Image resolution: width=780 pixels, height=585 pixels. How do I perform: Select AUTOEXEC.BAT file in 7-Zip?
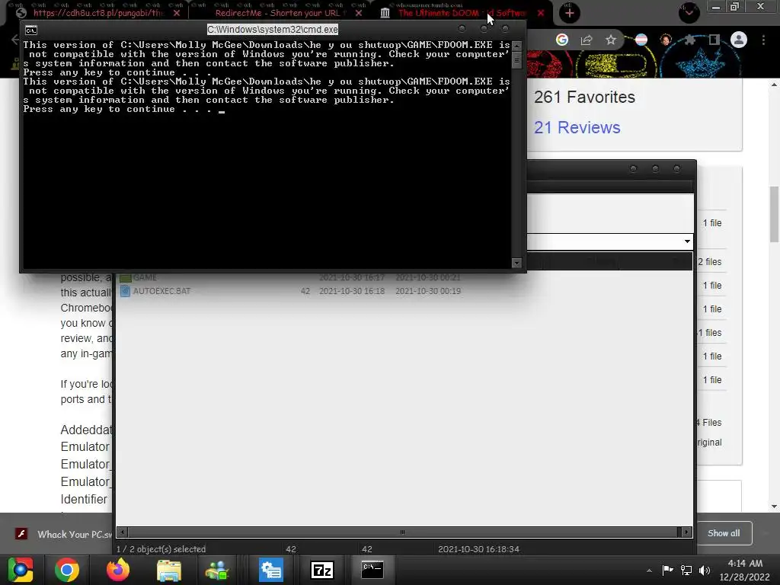161,291
